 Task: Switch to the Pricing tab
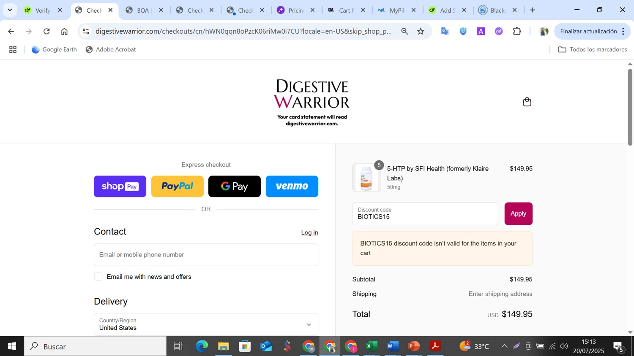[295, 10]
